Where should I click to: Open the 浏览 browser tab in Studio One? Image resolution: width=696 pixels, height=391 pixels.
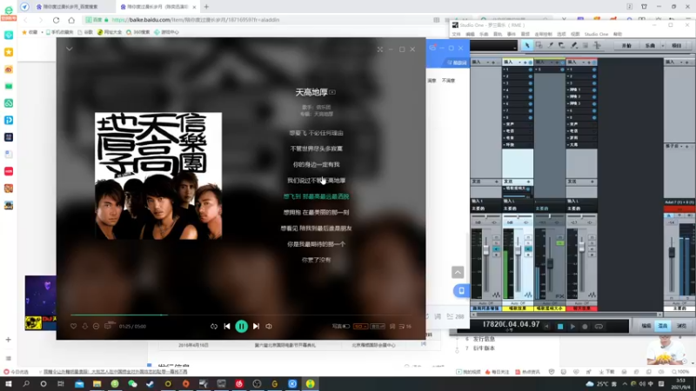[x=681, y=326]
